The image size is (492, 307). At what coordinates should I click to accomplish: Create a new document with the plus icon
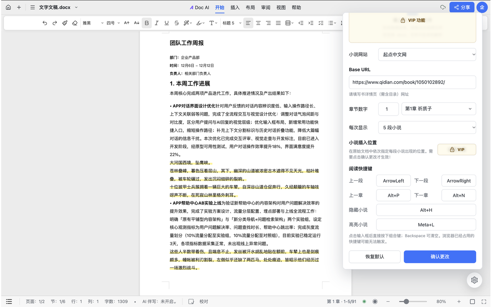[x=19, y=7]
